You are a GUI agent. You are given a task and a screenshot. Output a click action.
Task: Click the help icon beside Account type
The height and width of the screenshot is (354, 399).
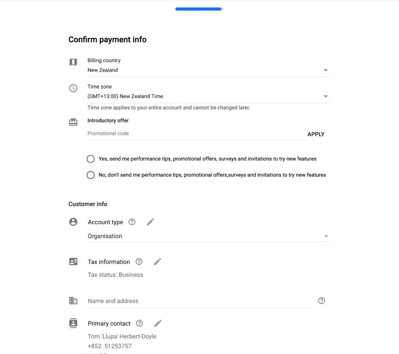[x=132, y=222]
